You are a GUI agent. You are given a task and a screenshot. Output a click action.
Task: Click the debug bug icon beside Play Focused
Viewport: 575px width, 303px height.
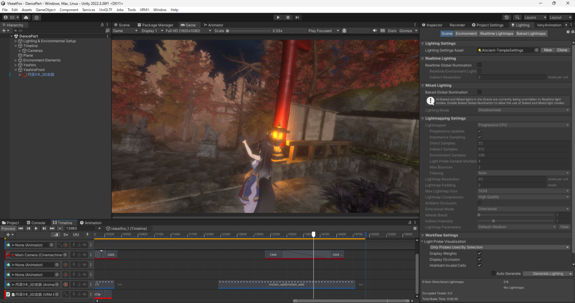344,31
